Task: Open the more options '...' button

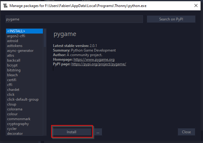Action: [x=98, y=132]
